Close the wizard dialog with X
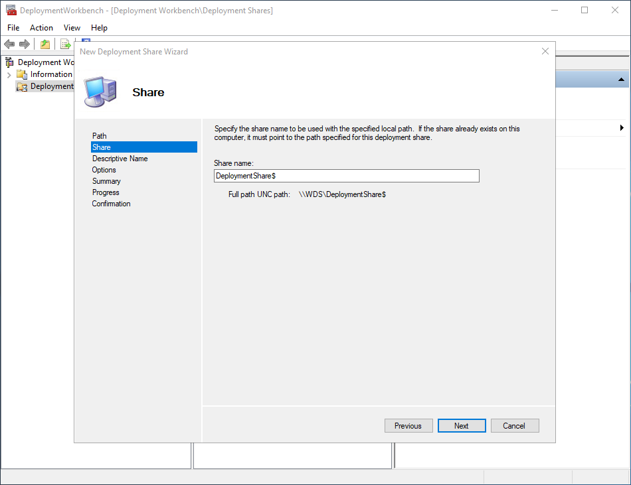631x485 pixels. click(x=545, y=51)
